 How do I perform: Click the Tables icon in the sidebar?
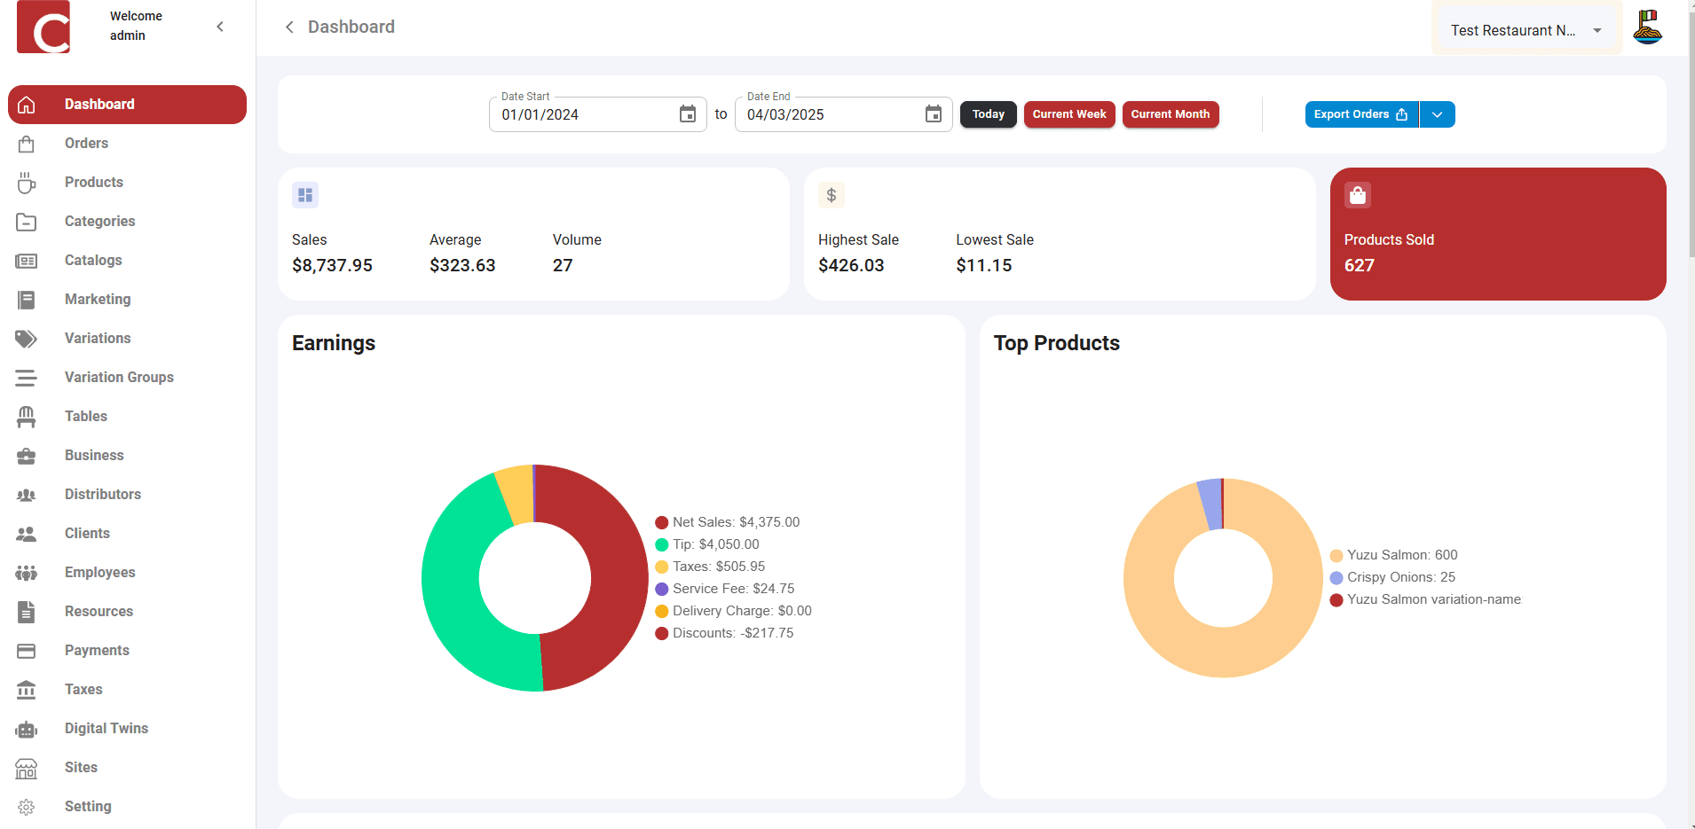[27, 416]
